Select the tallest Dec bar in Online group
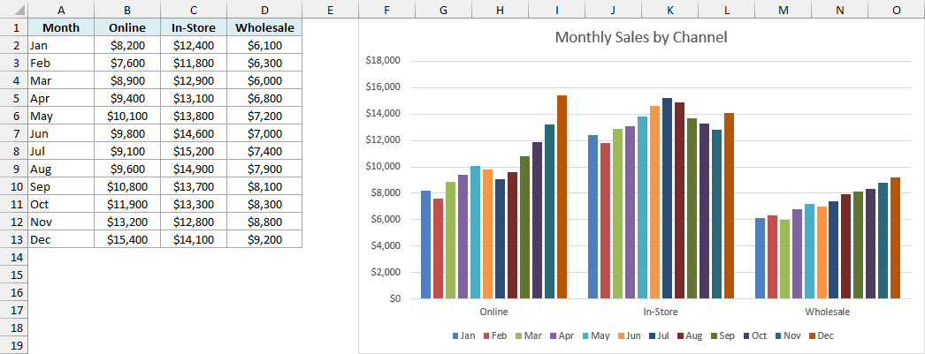925x354 pixels. click(x=562, y=197)
